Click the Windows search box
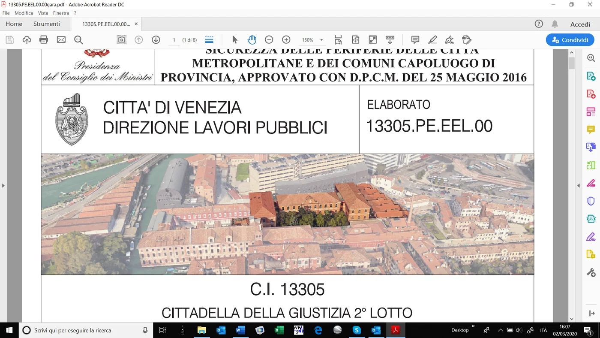Viewport: 600px width, 338px height. (86, 330)
